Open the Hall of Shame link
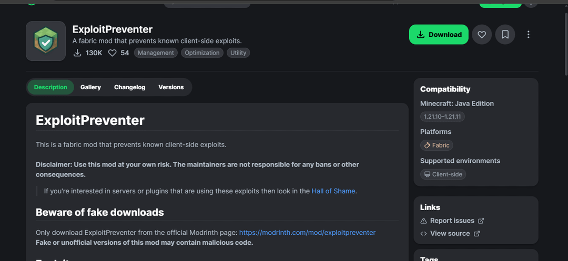Screen dimensions: 568x261 coord(333,191)
